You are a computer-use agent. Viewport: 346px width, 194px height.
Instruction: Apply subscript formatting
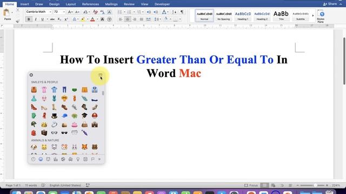(59, 19)
